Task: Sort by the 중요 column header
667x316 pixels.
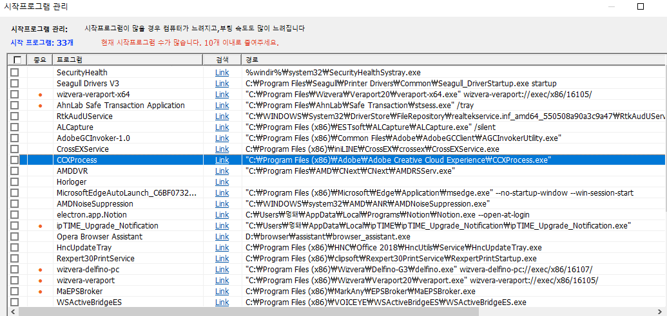Action: coord(39,59)
